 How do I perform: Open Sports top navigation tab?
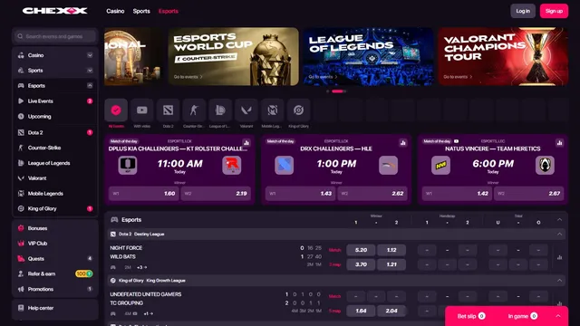pyautogui.click(x=141, y=11)
